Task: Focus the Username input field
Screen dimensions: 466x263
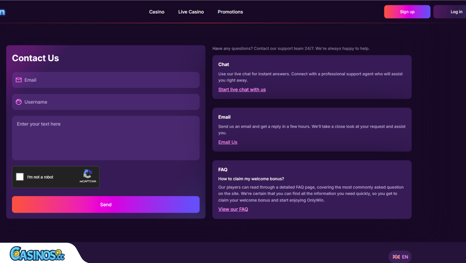Action: click(106, 102)
